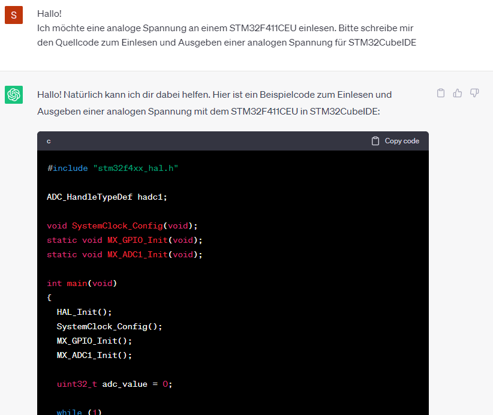This screenshot has width=493, height=415.
Task: Click the #include stm32f4xx_hal.h line
Action: pos(113,168)
